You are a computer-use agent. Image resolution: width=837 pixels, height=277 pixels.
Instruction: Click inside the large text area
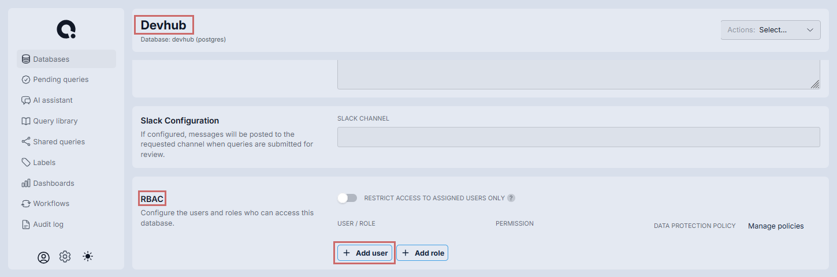click(x=579, y=74)
